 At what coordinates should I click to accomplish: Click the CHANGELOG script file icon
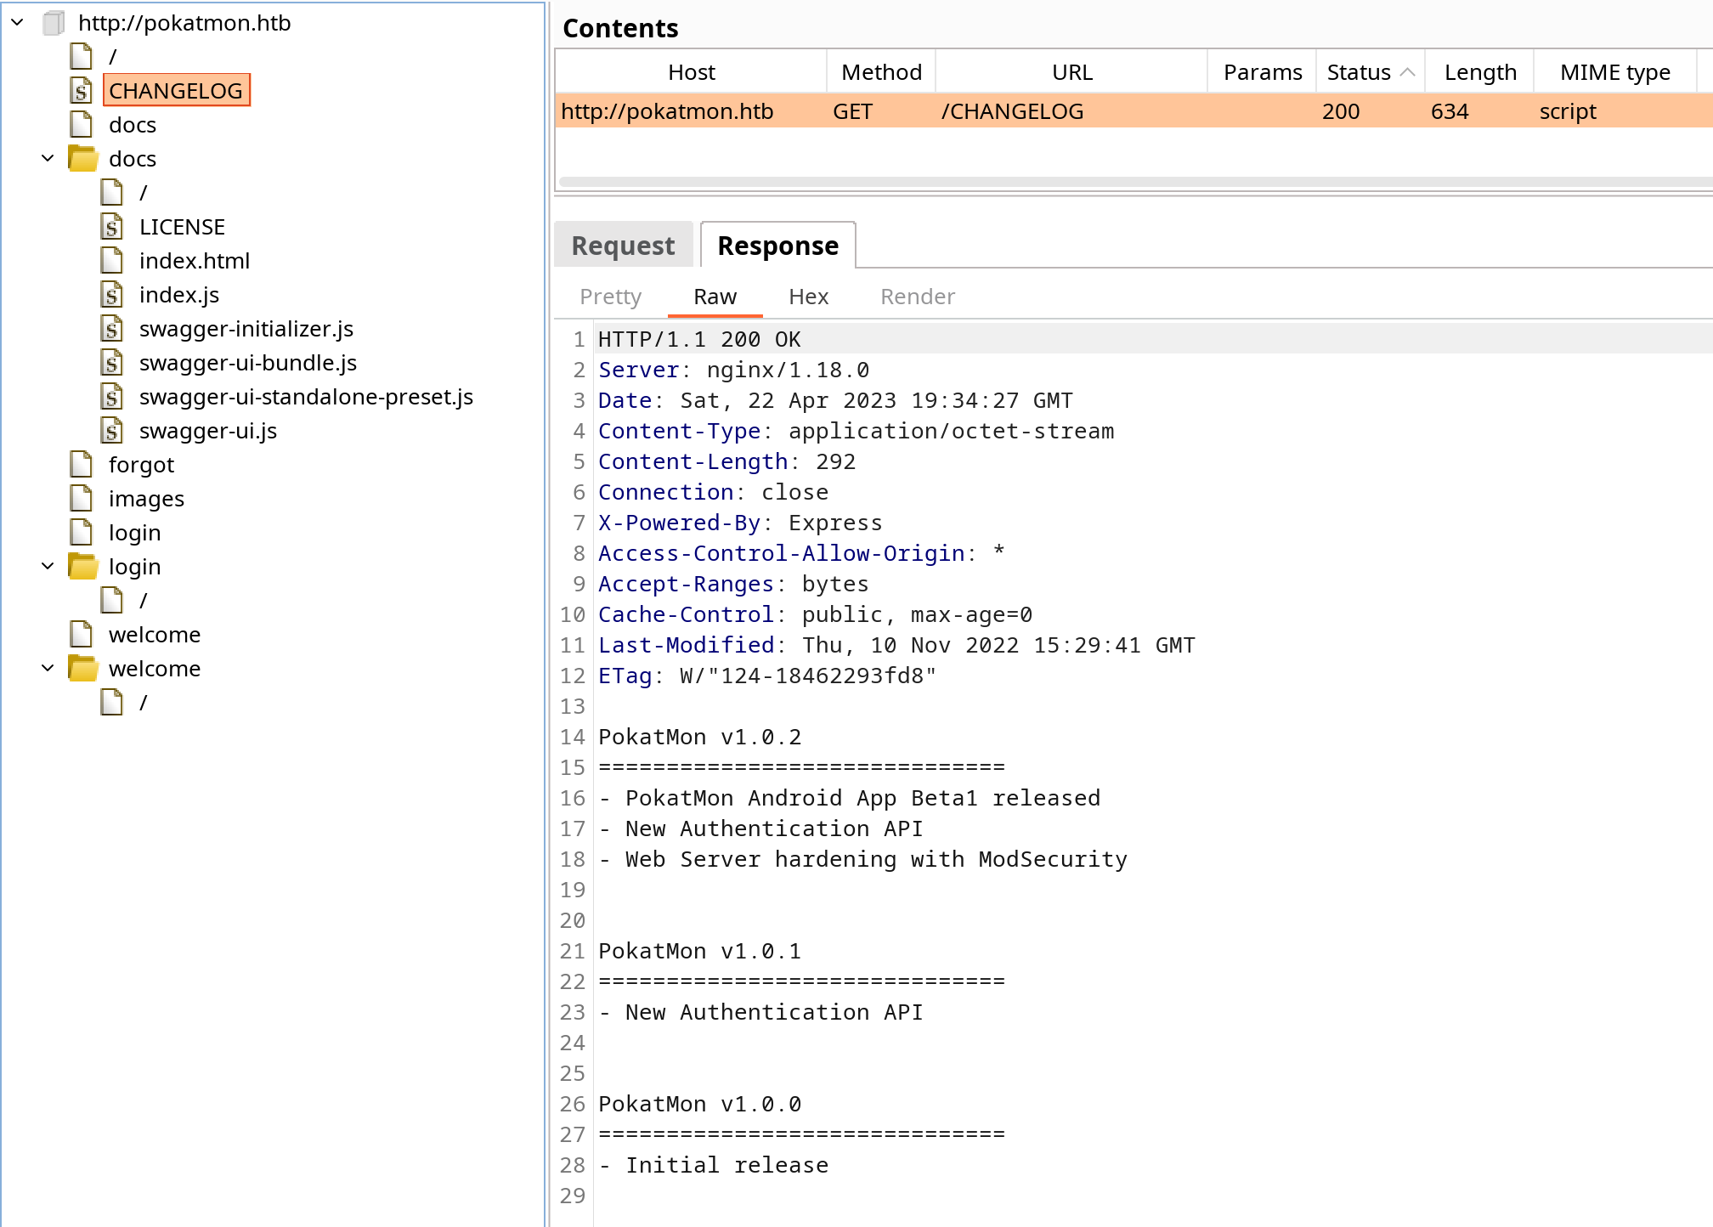82,91
